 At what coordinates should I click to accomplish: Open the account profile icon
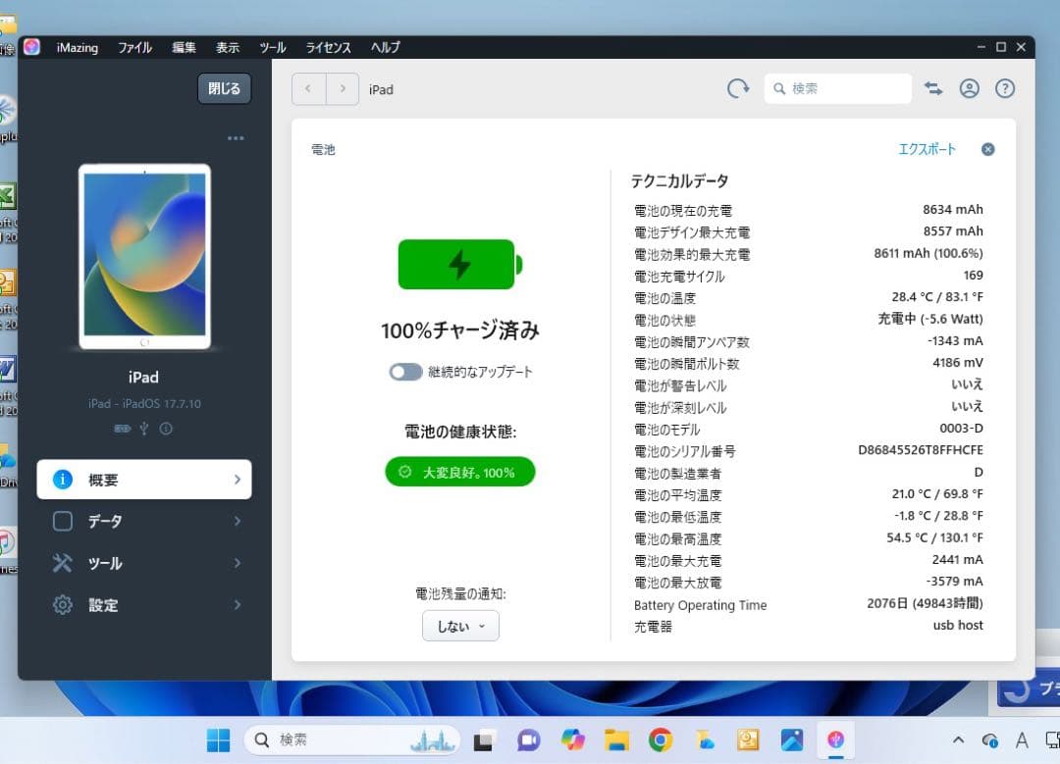click(x=970, y=88)
